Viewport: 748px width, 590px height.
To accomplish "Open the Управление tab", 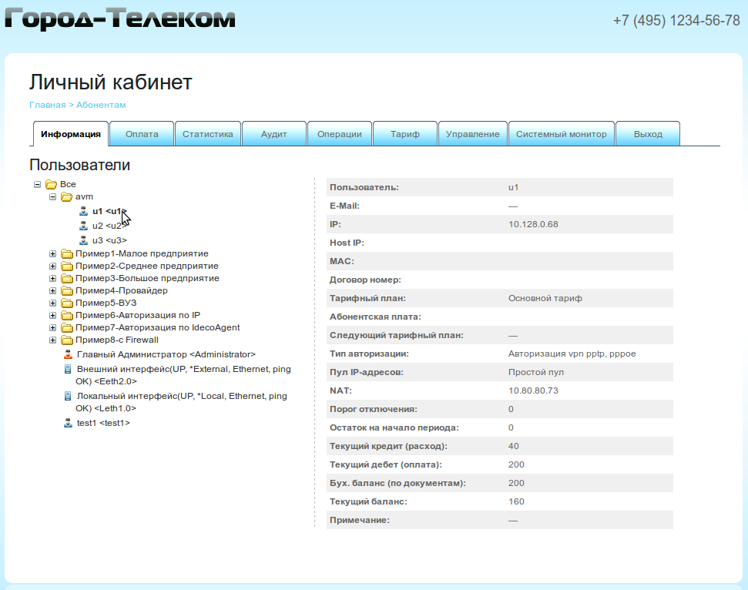I will [473, 134].
